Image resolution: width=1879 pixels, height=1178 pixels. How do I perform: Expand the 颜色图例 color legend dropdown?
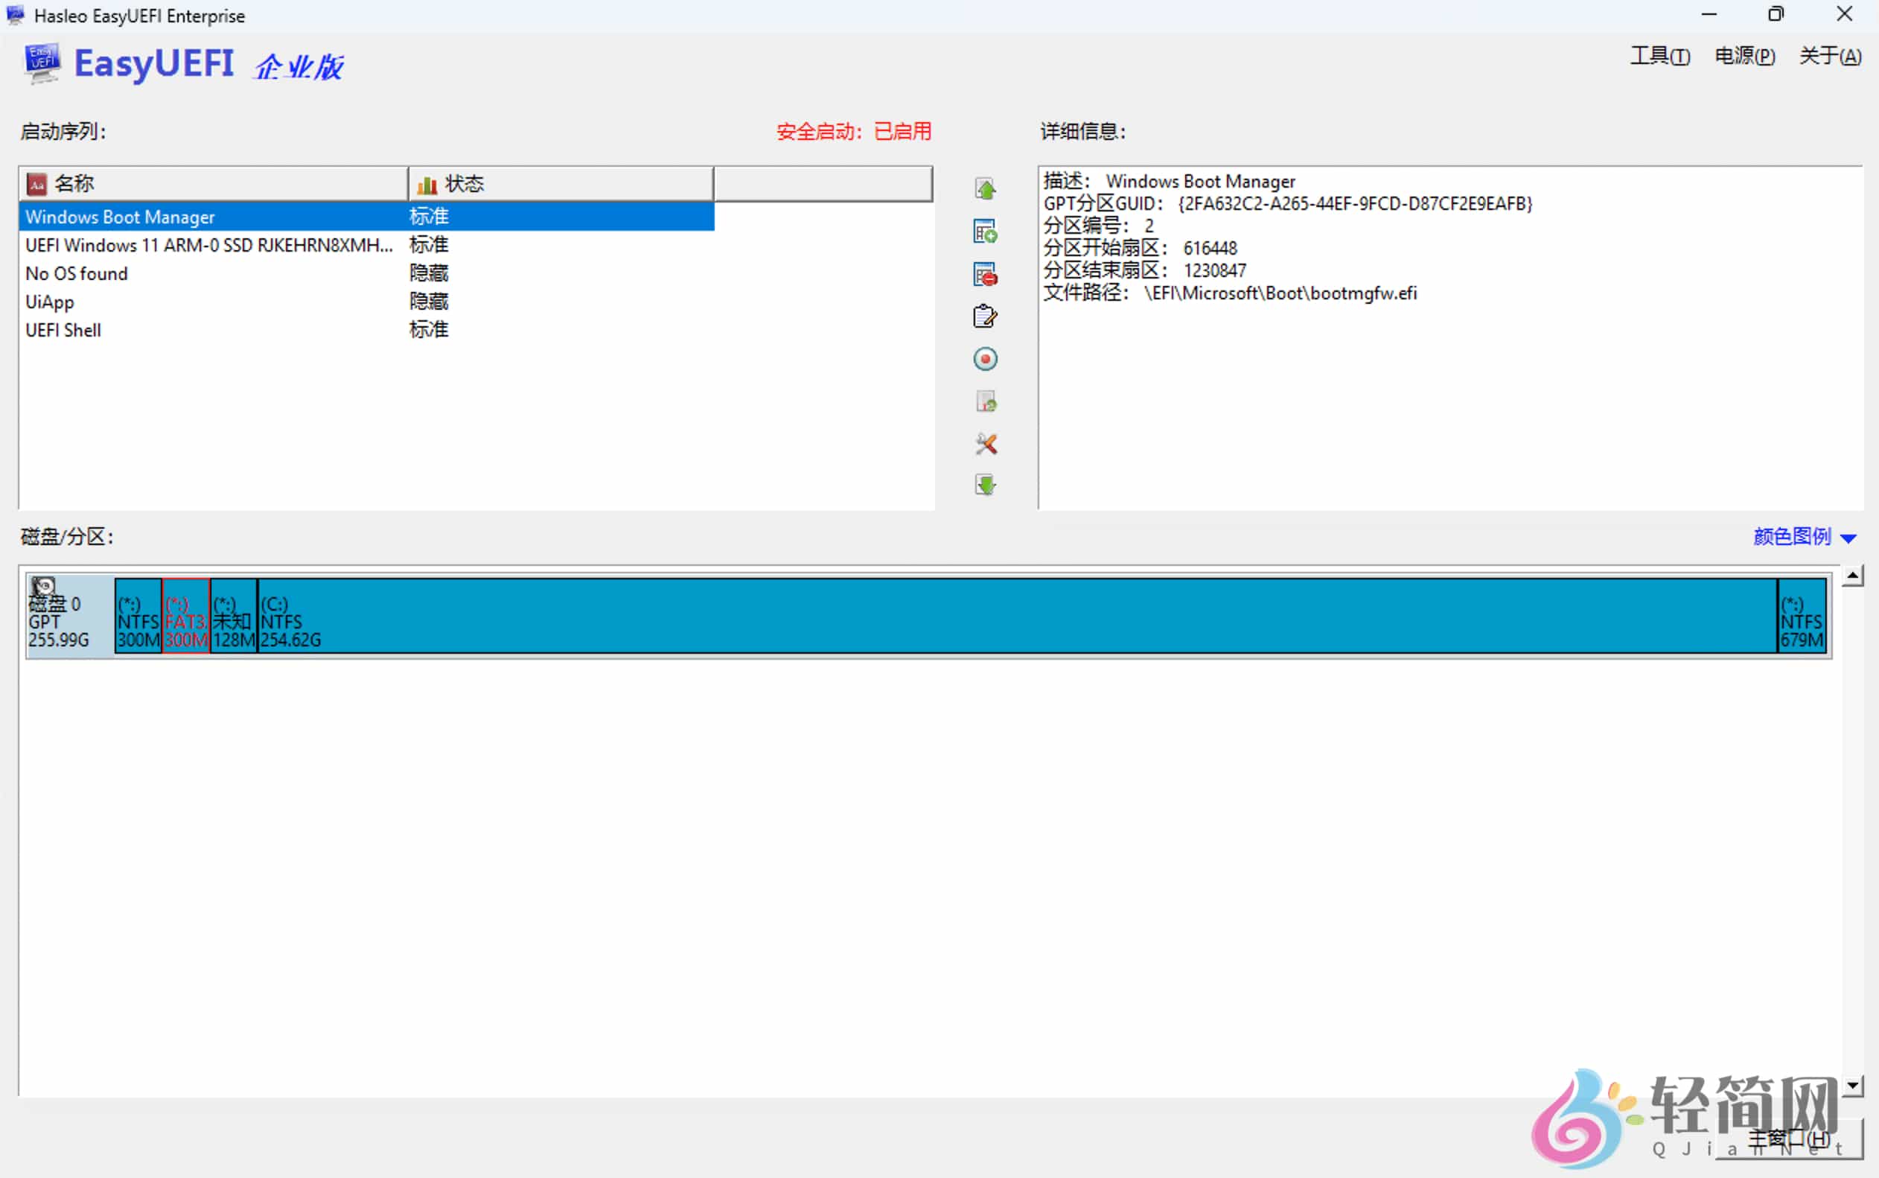coord(1805,537)
